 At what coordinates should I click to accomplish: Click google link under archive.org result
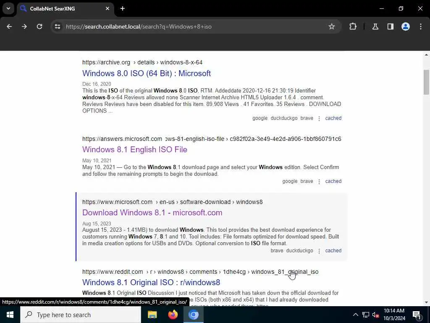(260, 118)
